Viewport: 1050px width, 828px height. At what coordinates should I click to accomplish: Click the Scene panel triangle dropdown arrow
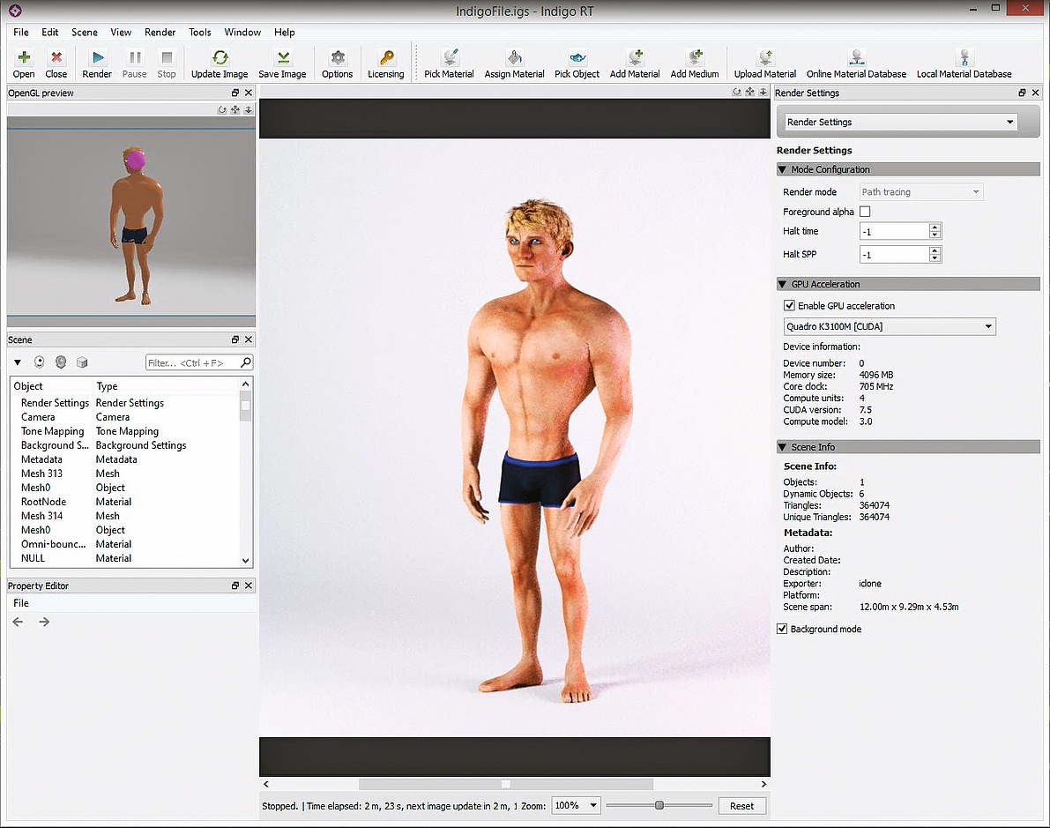[18, 362]
